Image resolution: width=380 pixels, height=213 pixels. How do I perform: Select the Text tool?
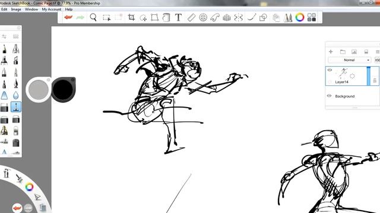click(x=178, y=17)
